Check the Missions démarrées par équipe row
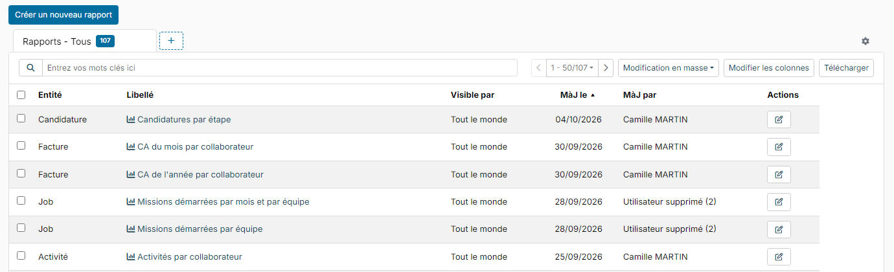The width and height of the screenshot is (894, 272). click(x=21, y=228)
